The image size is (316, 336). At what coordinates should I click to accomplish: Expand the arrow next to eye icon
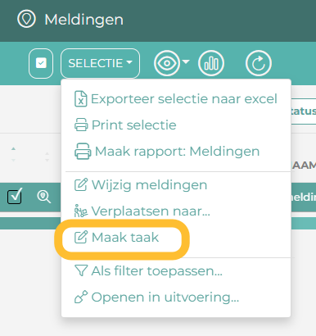pos(186,62)
